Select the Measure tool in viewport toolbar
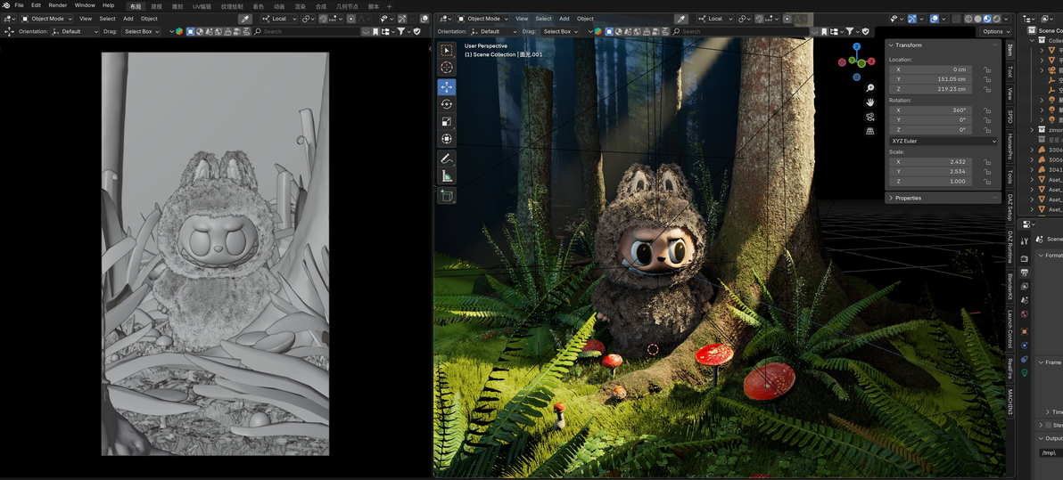The width and height of the screenshot is (1063, 480). click(447, 176)
